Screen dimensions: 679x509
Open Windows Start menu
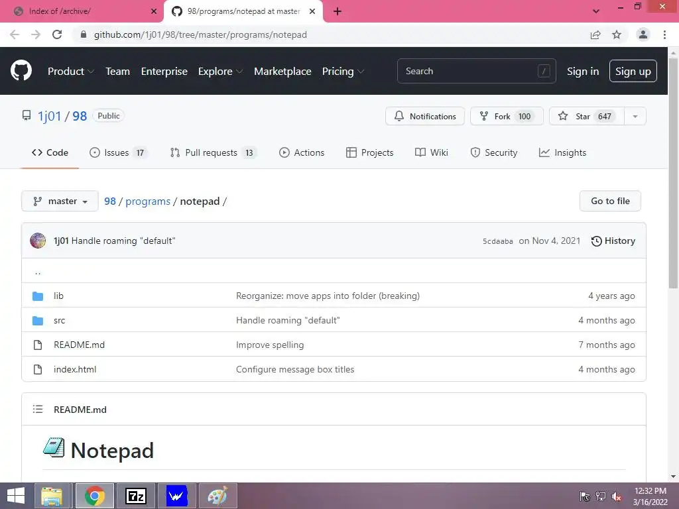tap(16, 496)
